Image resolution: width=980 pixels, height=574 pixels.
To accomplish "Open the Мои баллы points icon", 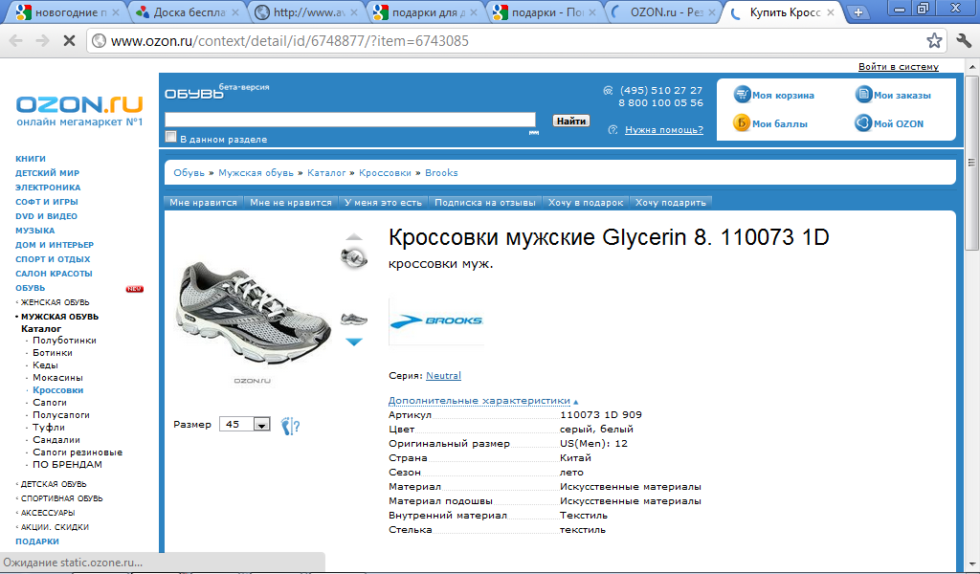I will (x=742, y=123).
